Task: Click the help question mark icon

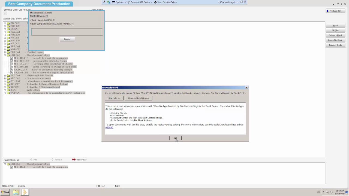Action: pos(341,4)
